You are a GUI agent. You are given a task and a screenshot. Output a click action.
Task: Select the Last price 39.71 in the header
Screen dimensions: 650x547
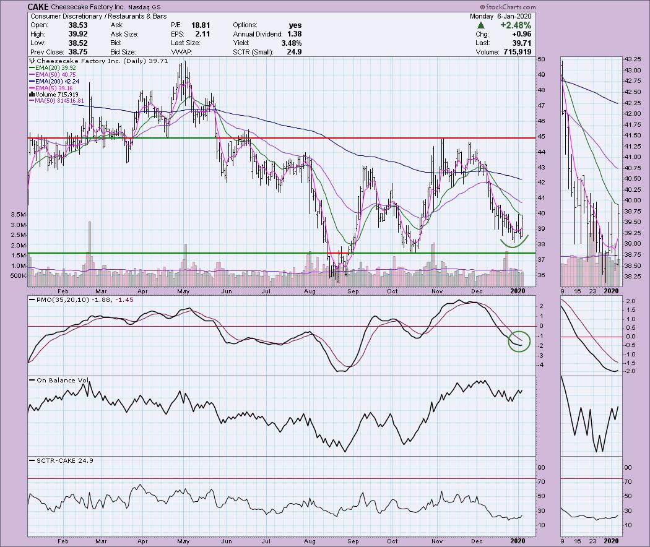pos(521,43)
